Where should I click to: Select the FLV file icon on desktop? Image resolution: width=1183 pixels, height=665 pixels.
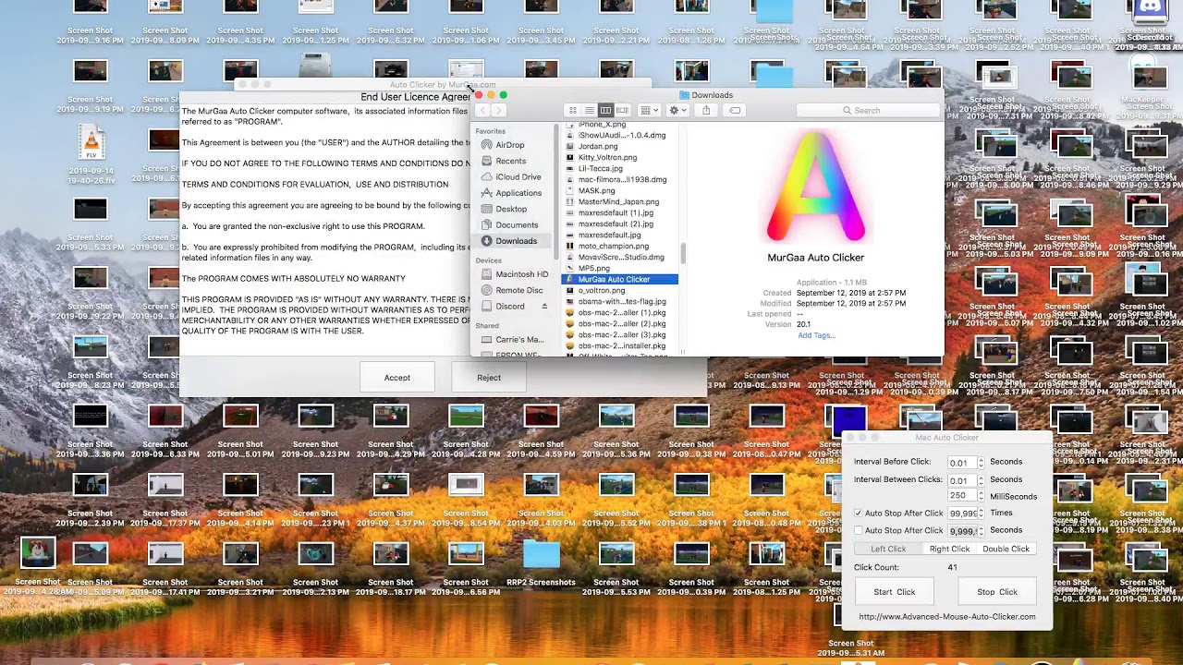coord(91,143)
